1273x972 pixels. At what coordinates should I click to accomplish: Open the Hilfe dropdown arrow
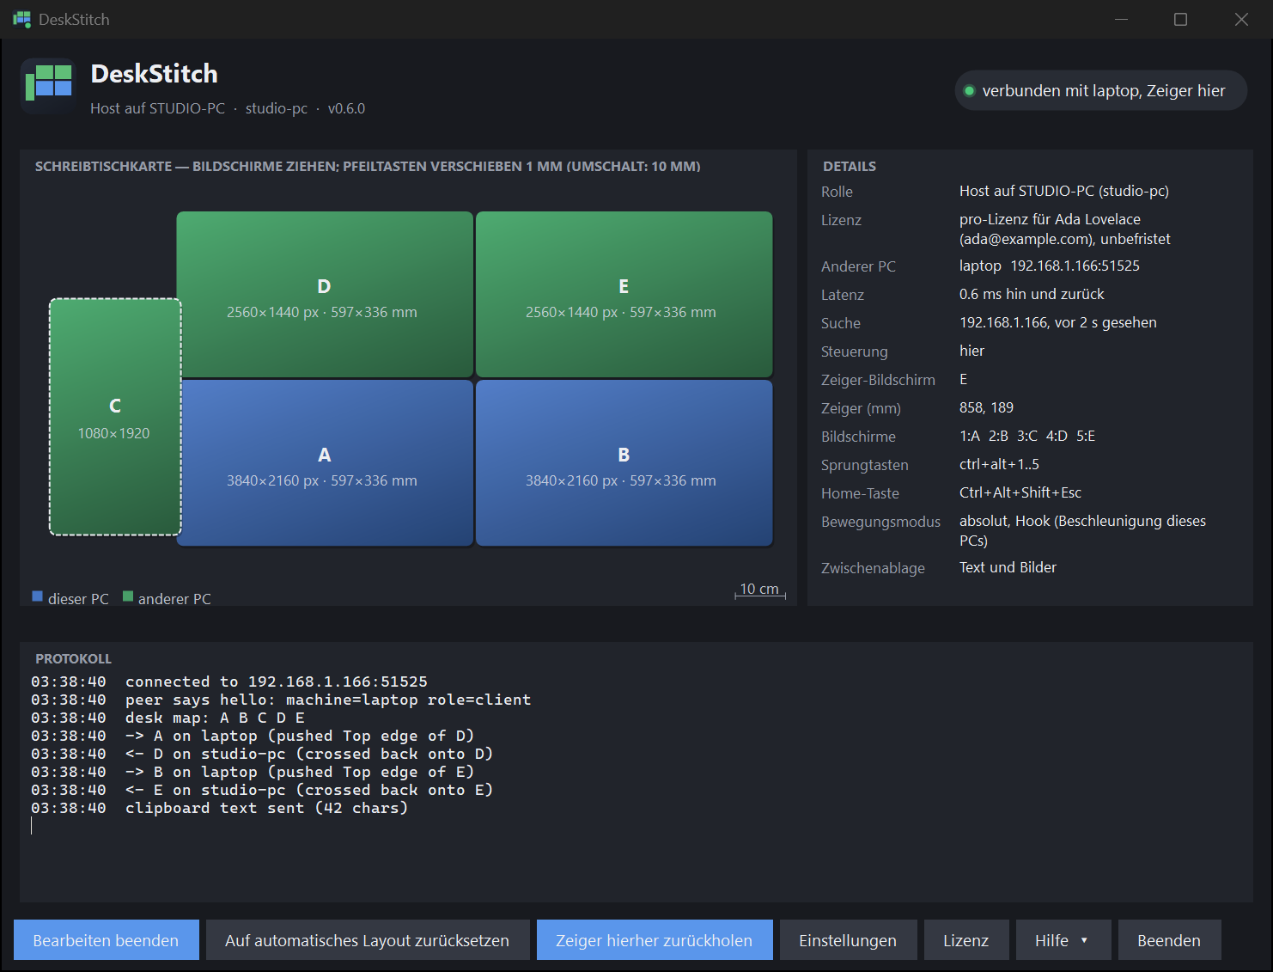point(1084,940)
